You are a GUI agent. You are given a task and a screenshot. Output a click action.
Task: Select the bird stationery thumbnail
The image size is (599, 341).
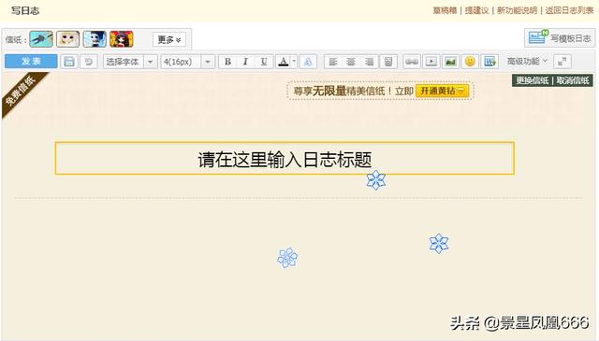[41, 39]
